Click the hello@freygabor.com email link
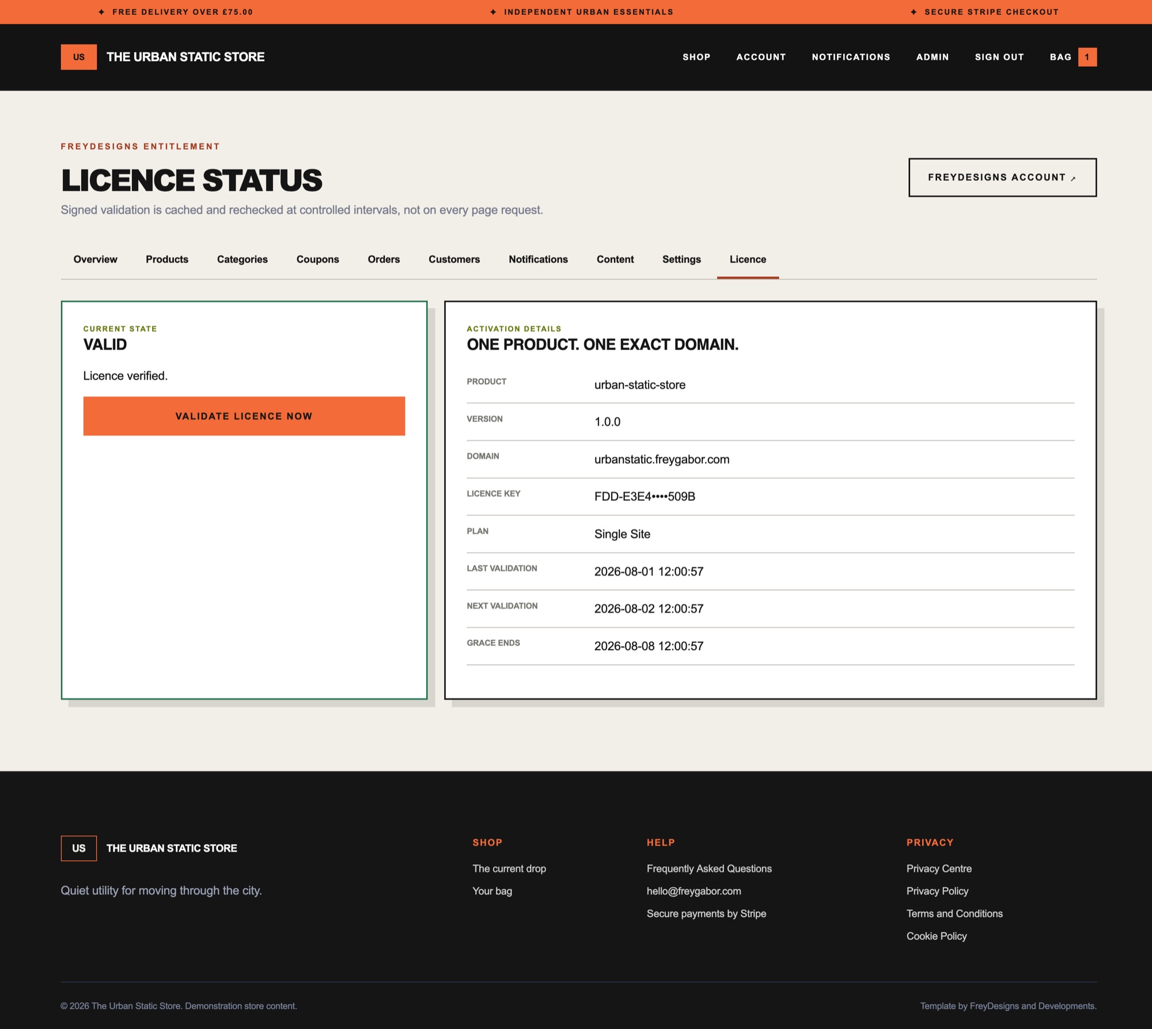The width and height of the screenshot is (1152, 1029). [x=694, y=891]
